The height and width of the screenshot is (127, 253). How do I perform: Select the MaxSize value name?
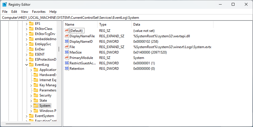76,52
